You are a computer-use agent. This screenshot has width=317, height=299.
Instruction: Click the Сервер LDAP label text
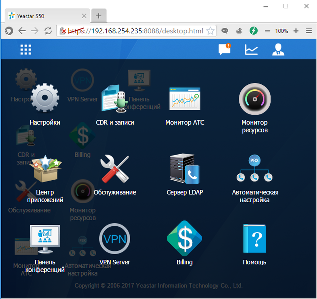[x=185, y=192]
